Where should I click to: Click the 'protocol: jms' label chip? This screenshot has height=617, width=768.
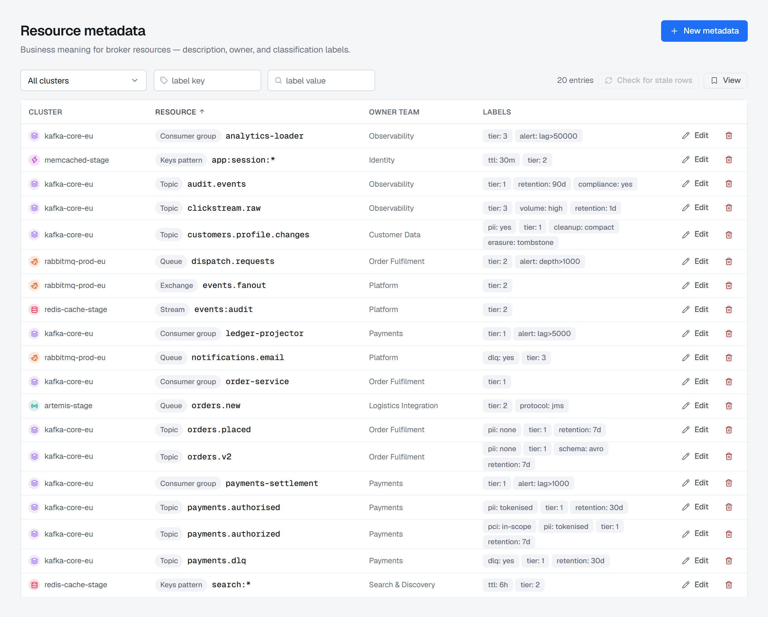[x=542, y=406]
